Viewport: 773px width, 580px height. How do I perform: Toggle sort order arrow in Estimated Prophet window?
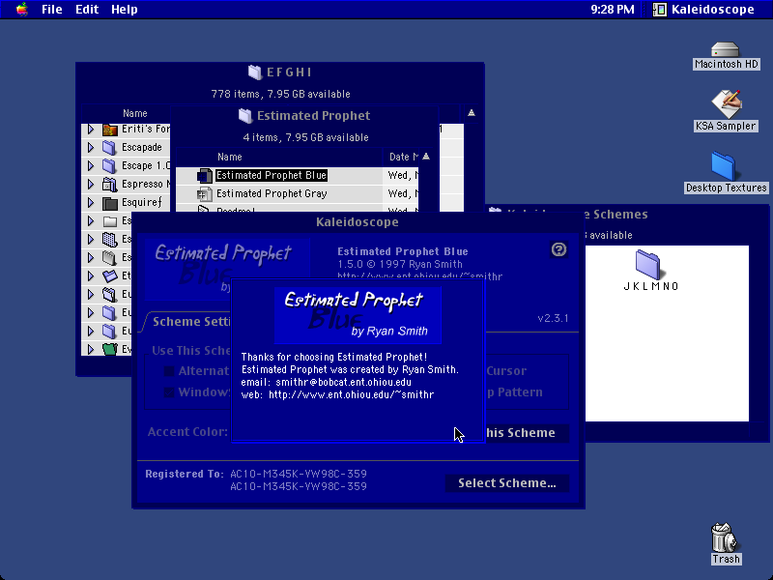[426, 157]
